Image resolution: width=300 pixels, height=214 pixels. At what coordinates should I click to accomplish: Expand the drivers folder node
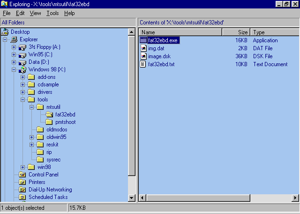pyautogui.click(x=23, y=92)
